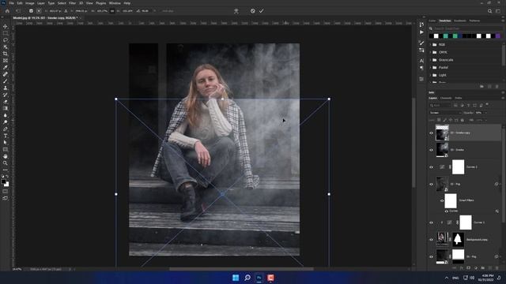Image resolution: width=506 pixels, height=284 pixels.
Task: Select the Hand tool
Action: tap(6, 156)
